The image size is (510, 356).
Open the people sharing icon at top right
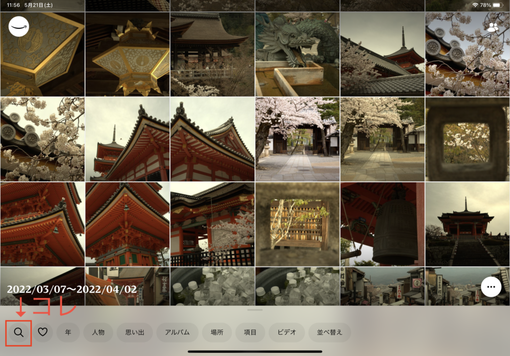[493, 27]
